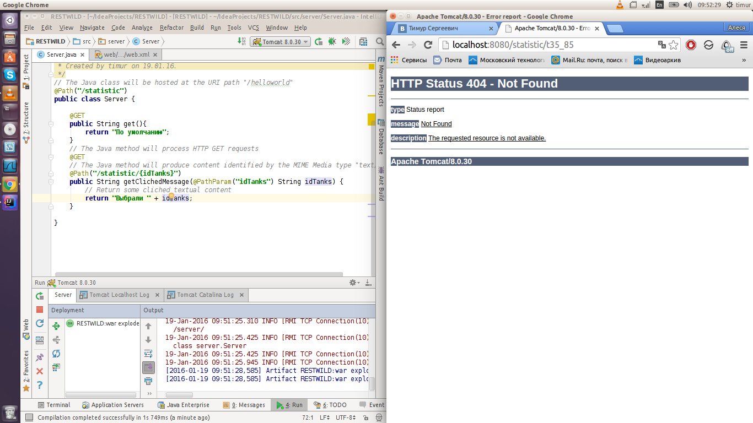Image resolution: width=753 pixels, height=423 pixels.
Task: Open Chrome's hamburger menu
Action: 744,45
